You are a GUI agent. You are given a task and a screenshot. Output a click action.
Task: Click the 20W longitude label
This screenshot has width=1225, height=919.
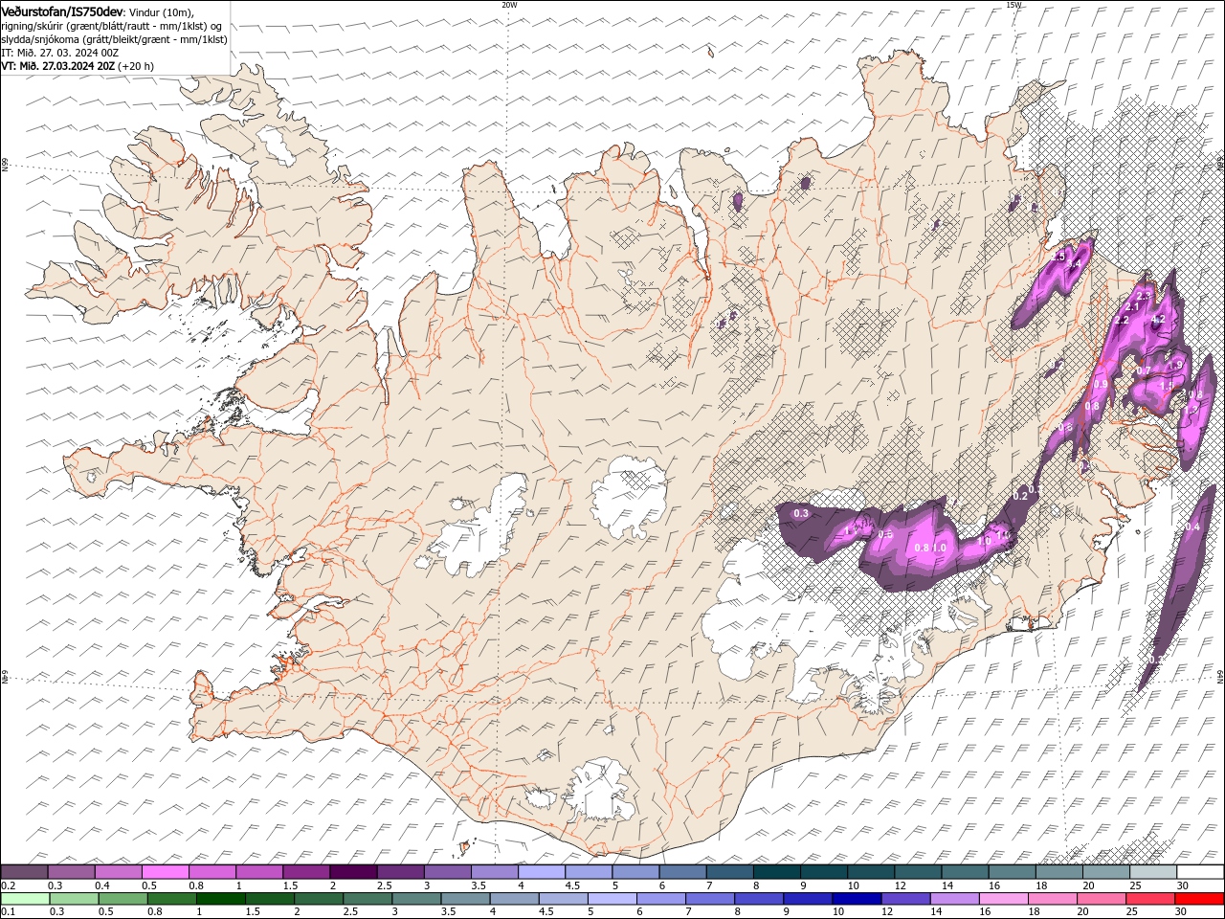(x=509, y=5)
